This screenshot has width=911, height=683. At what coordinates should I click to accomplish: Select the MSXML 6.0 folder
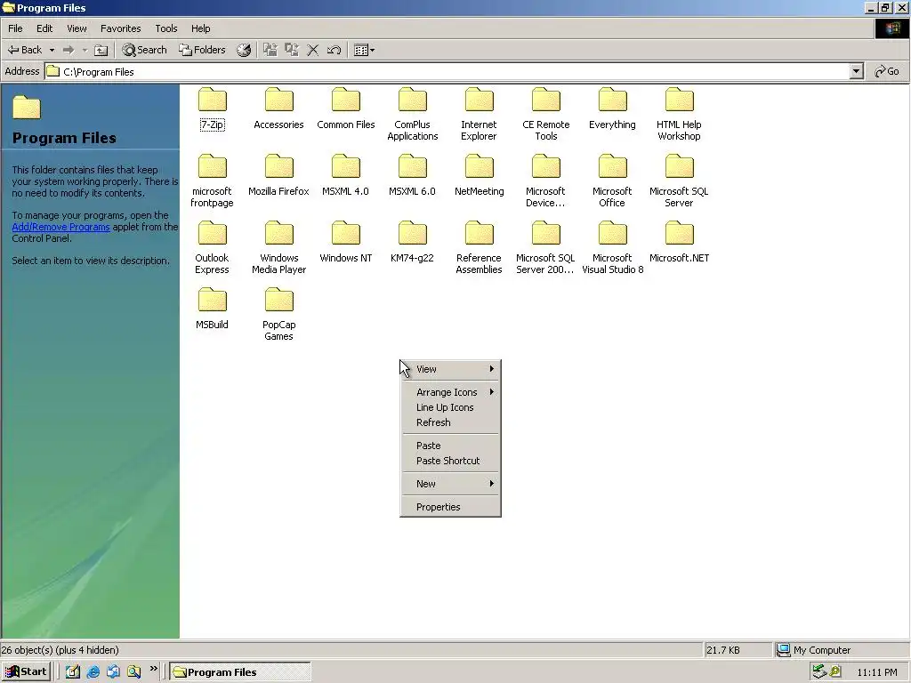click(413, 176)
